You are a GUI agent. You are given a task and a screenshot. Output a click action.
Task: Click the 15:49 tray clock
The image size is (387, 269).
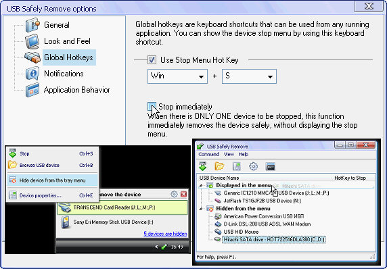pos(177,247)
